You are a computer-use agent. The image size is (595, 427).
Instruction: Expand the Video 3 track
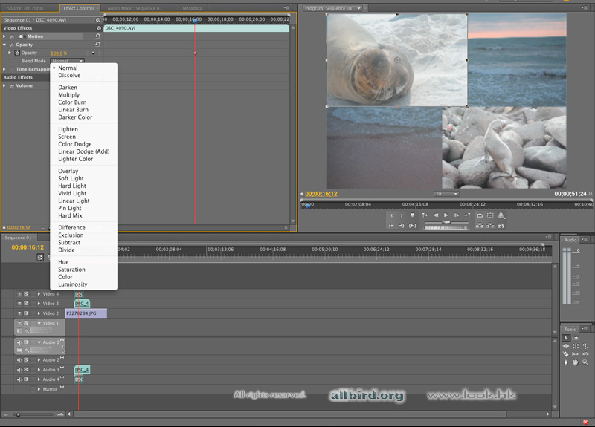point(39,304)
